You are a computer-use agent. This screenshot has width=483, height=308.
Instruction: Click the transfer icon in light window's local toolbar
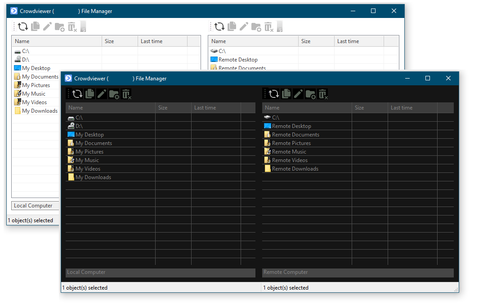(x=83, y=26)
